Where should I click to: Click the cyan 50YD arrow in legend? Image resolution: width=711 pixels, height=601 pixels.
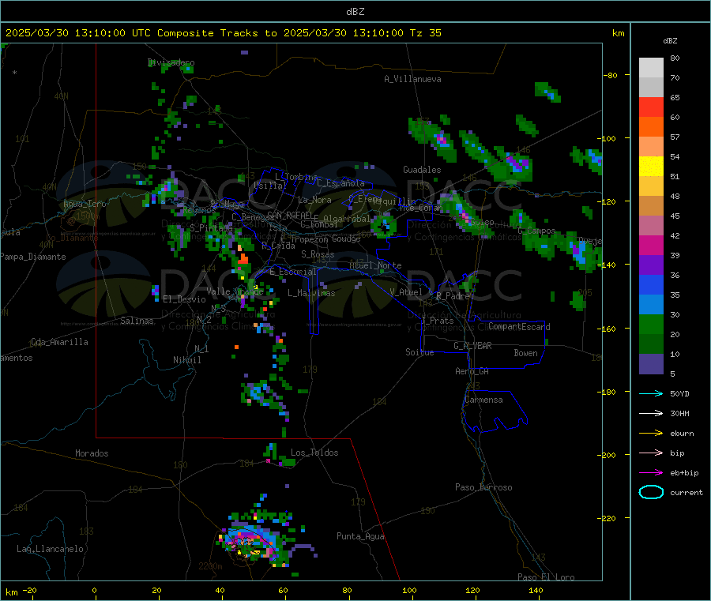(x=651, y=393)
